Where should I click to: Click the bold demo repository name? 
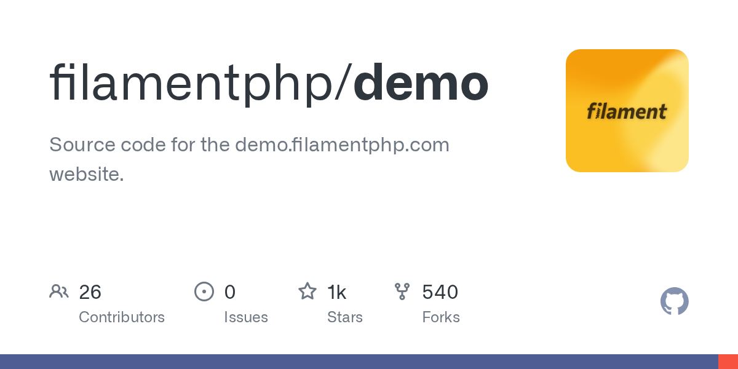(421, 83)
